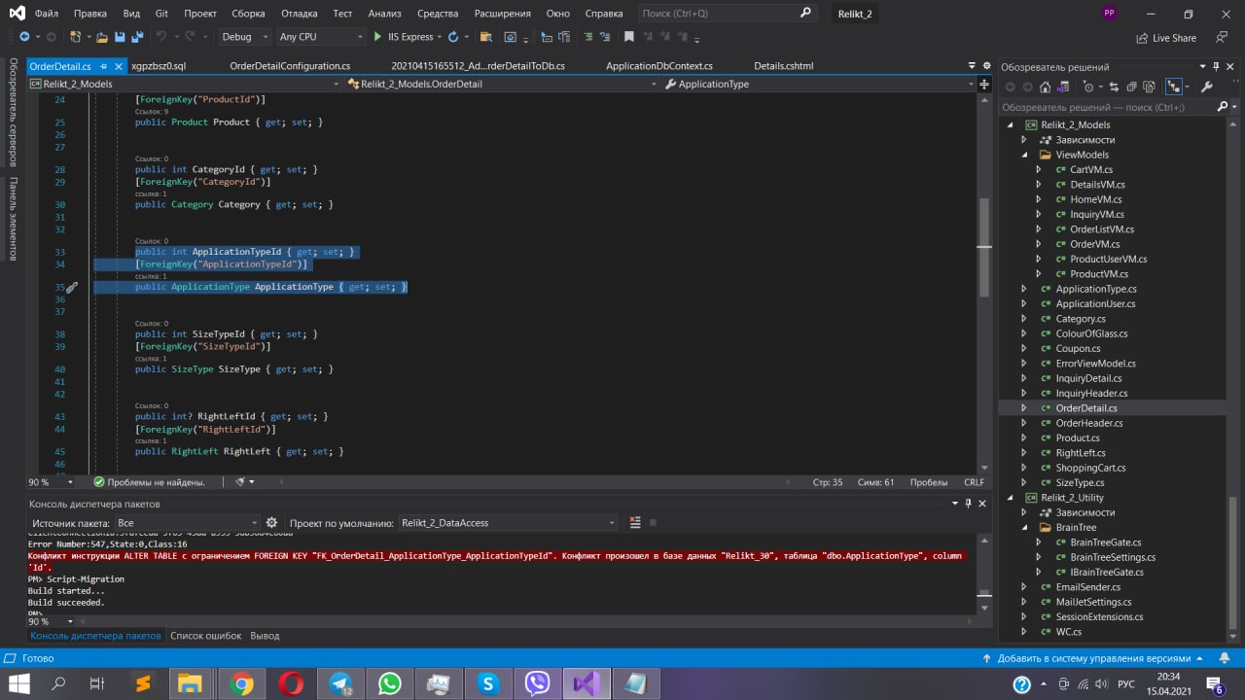This screenshot has height=700, width=1245.
Task: Click Live Share button
Action: 1165,38
